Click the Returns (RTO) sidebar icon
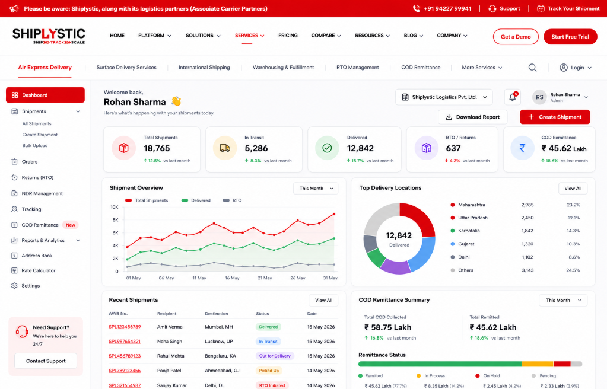The width and height of the screenshot is (607, 389). (15, 178)
